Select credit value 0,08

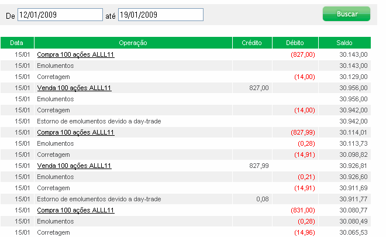(x=263, y=199)
